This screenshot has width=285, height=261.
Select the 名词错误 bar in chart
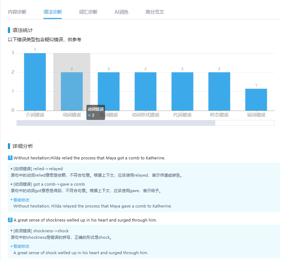point(109,91)
